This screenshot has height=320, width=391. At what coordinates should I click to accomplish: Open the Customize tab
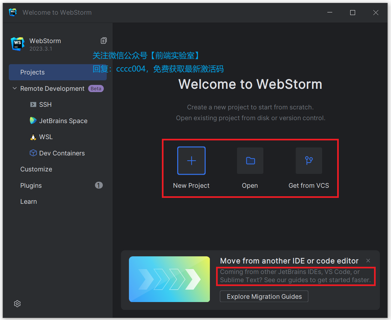coord(36,169)
